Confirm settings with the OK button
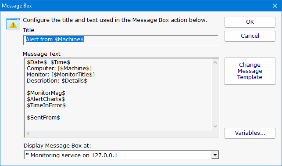282x166 pixels. [250, 22]
